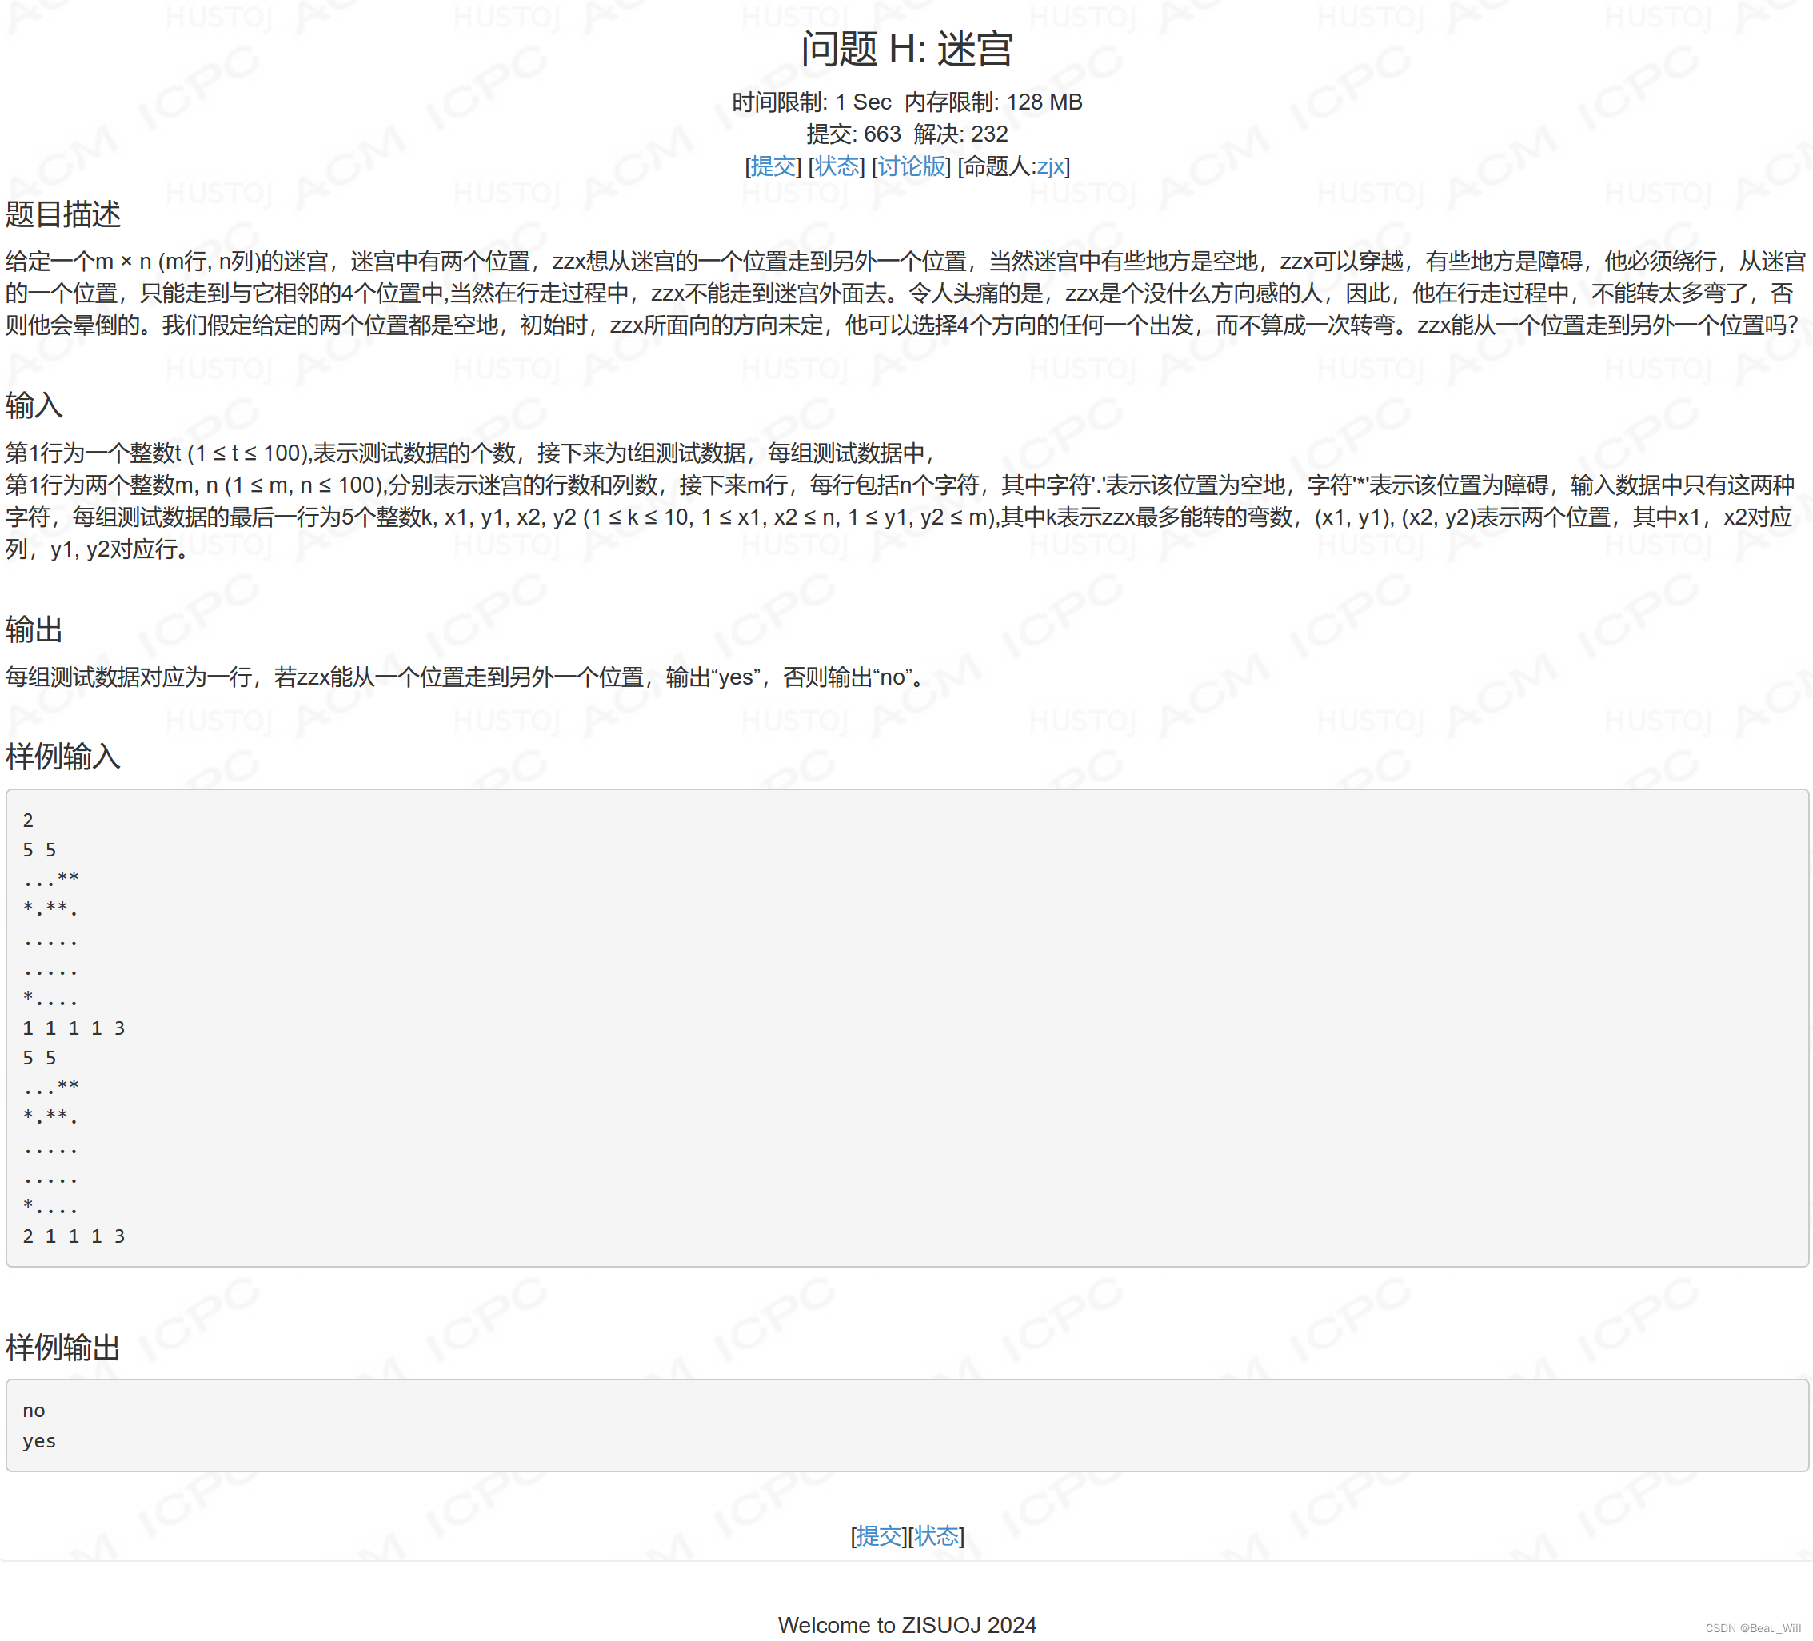Click the 时间限制: 1 Sec text
The image size is (1813, 1641).
(811, 102)
